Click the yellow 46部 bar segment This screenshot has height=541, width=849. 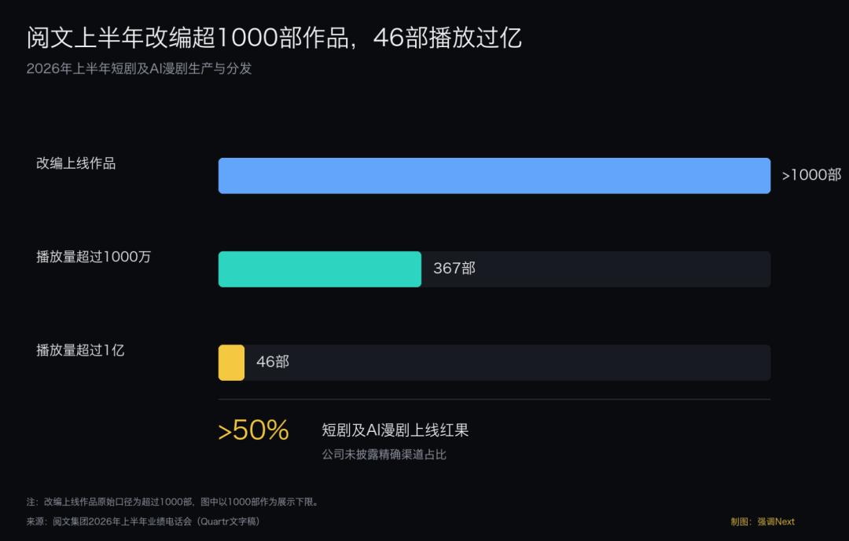coord(231,363)
